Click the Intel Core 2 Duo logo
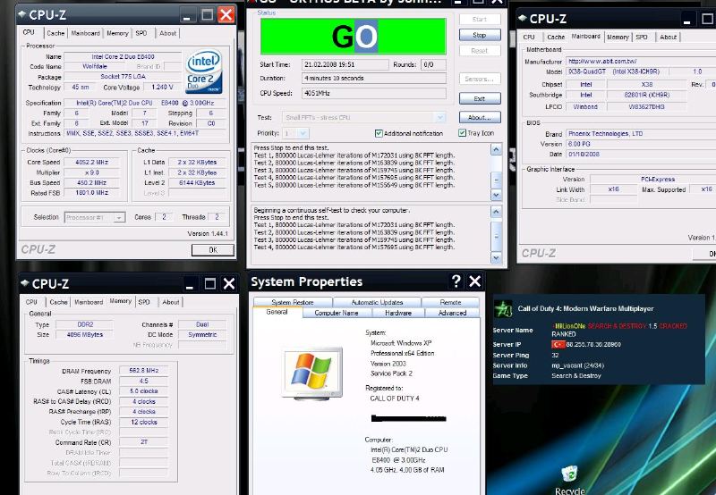Screen dimensions: 716x495 point(204,71)
